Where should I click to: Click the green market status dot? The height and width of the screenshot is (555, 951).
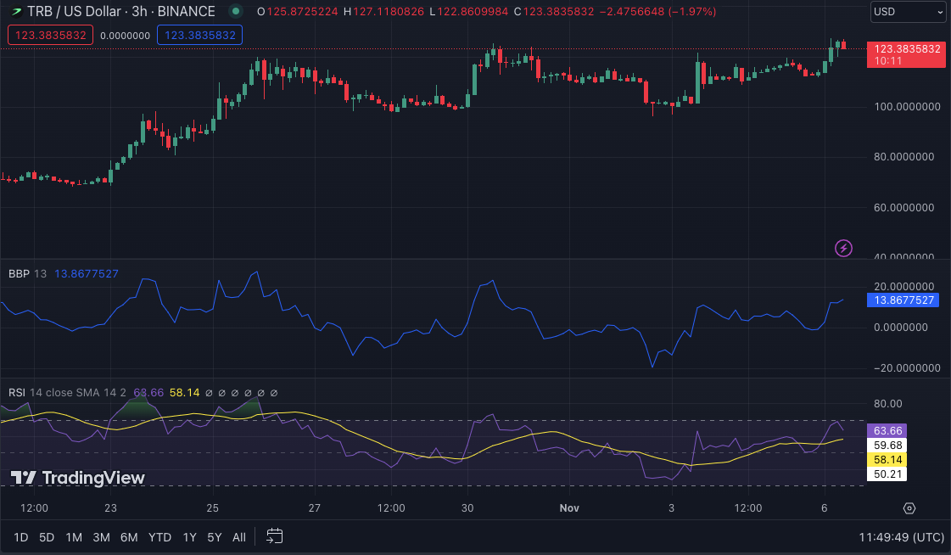235,11
